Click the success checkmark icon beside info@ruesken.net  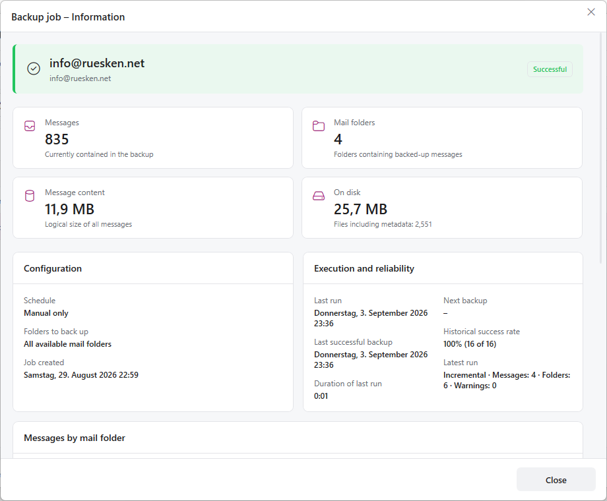[x=34, y=69]
